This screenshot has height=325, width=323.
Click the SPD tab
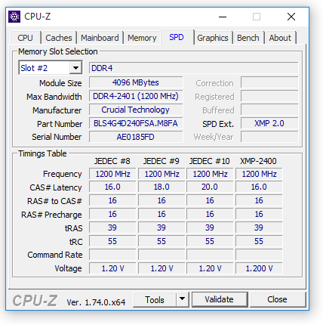tap(177, 37)
